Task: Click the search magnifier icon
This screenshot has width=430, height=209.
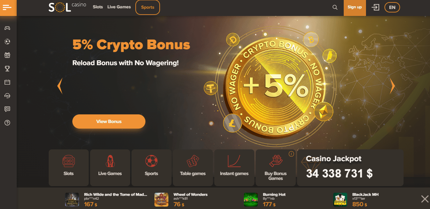Action: click(335, 7)
